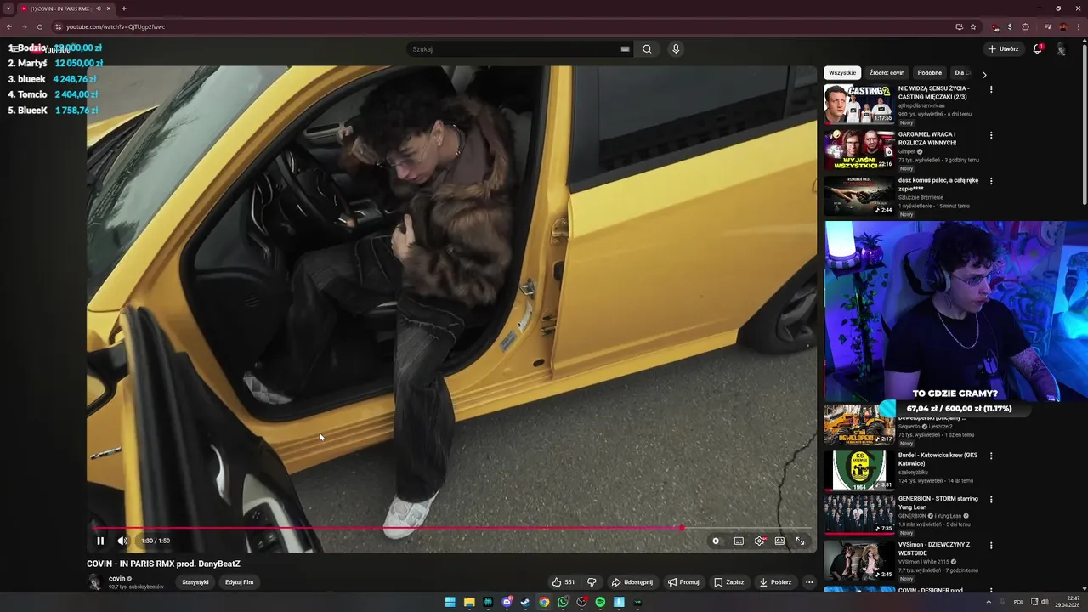This screenshot has width=1088, height=612.
Task: Select the Podobne filter chip
Action: point(930,73)
